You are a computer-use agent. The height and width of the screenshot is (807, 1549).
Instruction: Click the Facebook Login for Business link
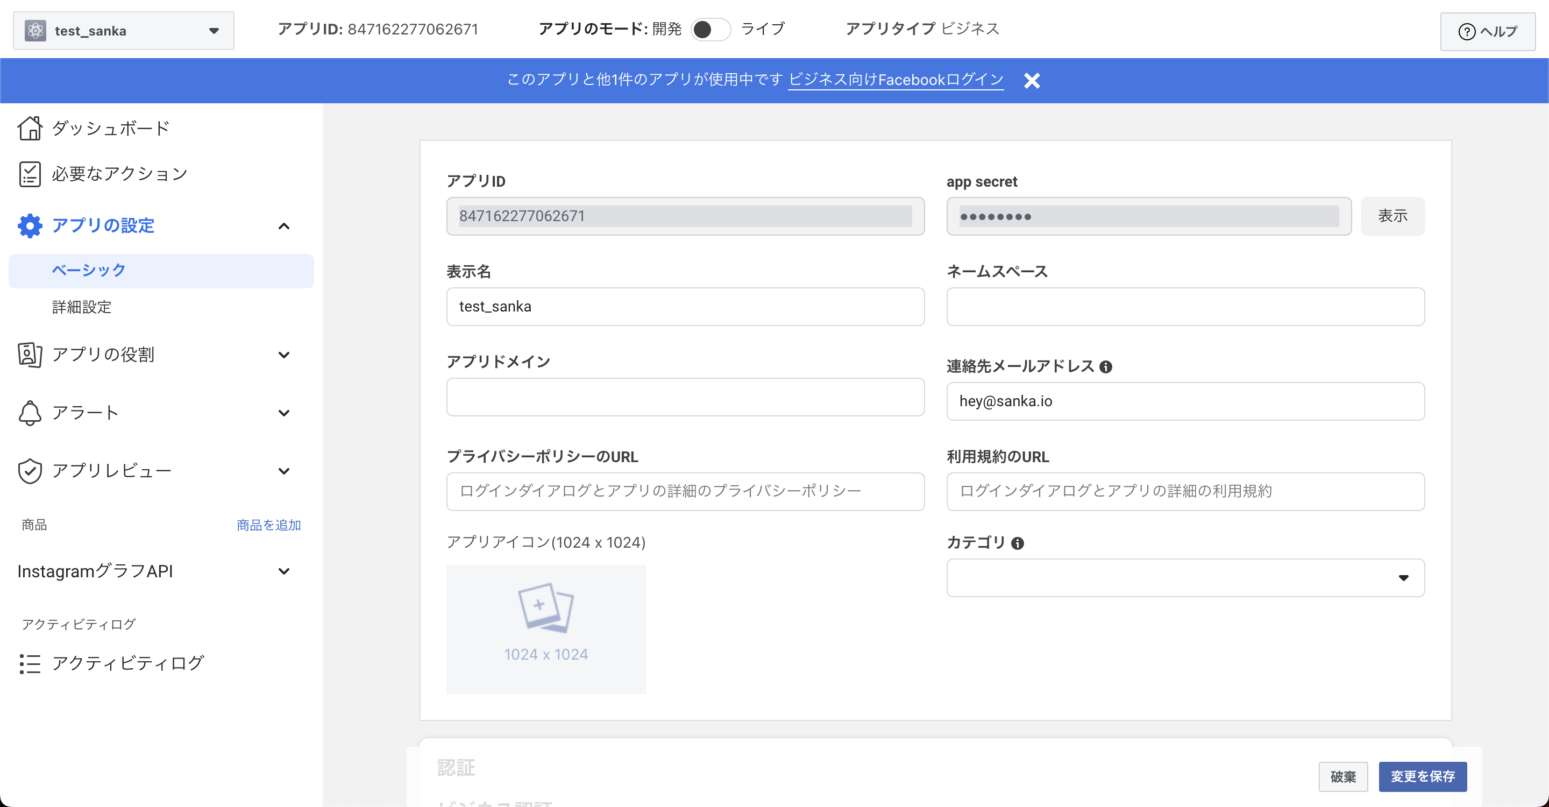coord(896,80)
